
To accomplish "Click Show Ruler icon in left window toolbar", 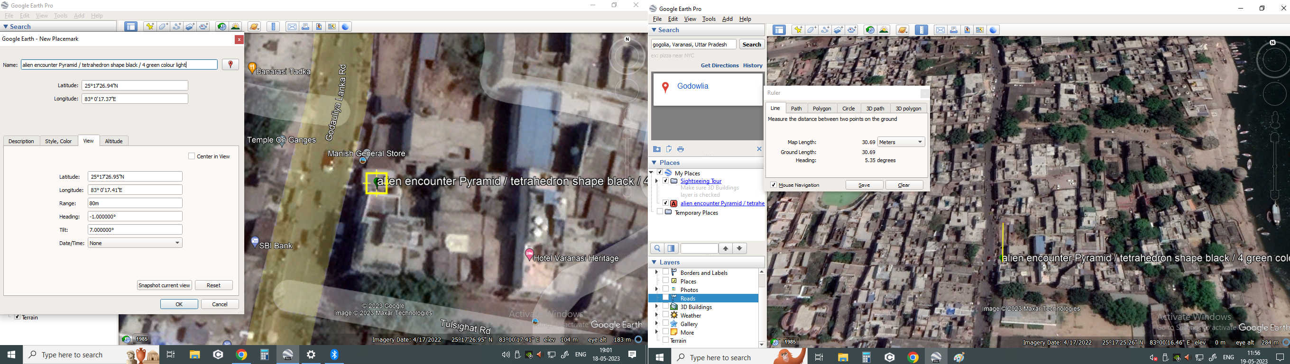I will (274, 27).
